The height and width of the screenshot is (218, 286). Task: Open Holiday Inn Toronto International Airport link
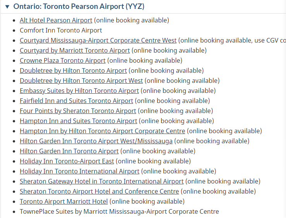[79, 171]
